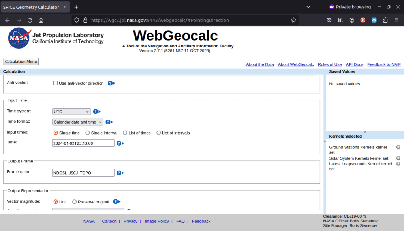Open help icon next to Frame name field
This screenshot has width=404, height=231.
119,173
